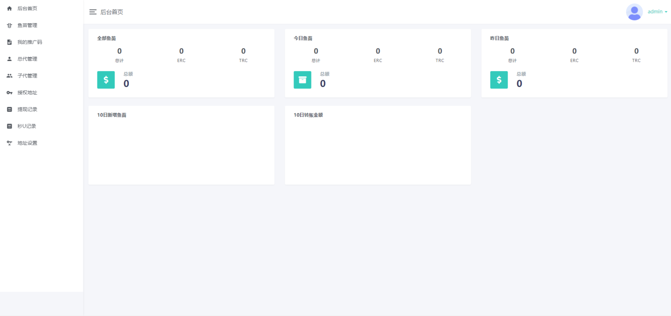Click the dropdown caret next to admin
This screenshot has height=316, width=671.
click(666, 12)
